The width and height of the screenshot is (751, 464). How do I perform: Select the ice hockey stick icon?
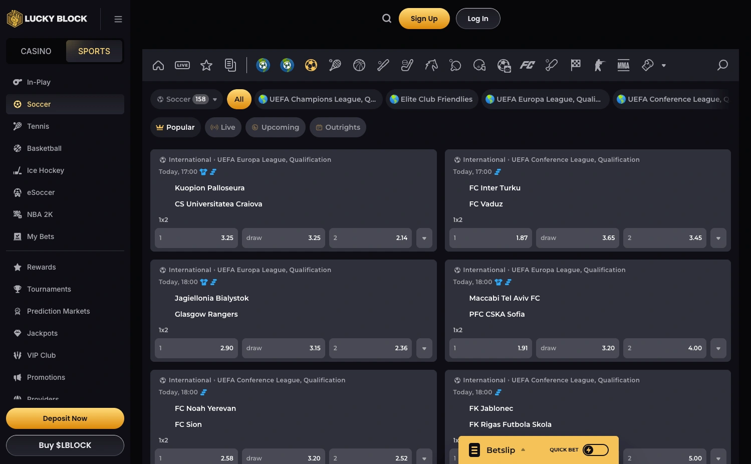pyautogui.click(x=407, y=65)
